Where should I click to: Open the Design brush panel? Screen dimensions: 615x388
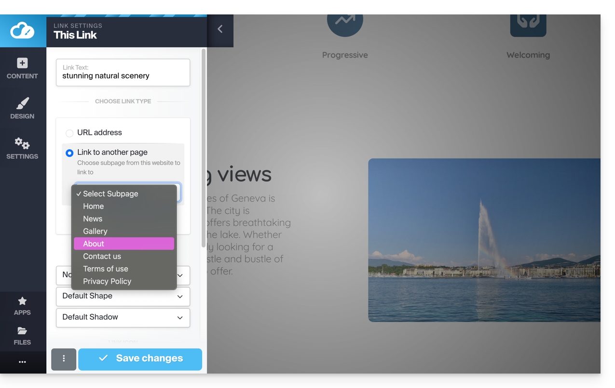point(22,108)
